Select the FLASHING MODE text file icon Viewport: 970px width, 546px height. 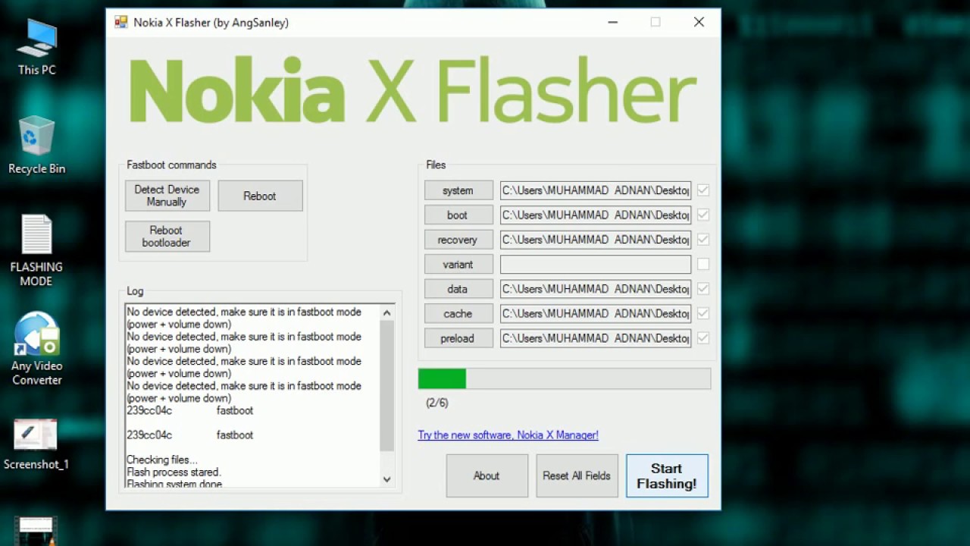tap(36, 251)
